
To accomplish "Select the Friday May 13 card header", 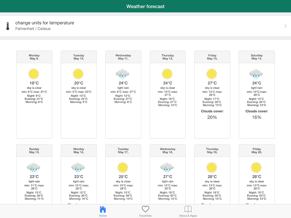I will coord(212,57).
